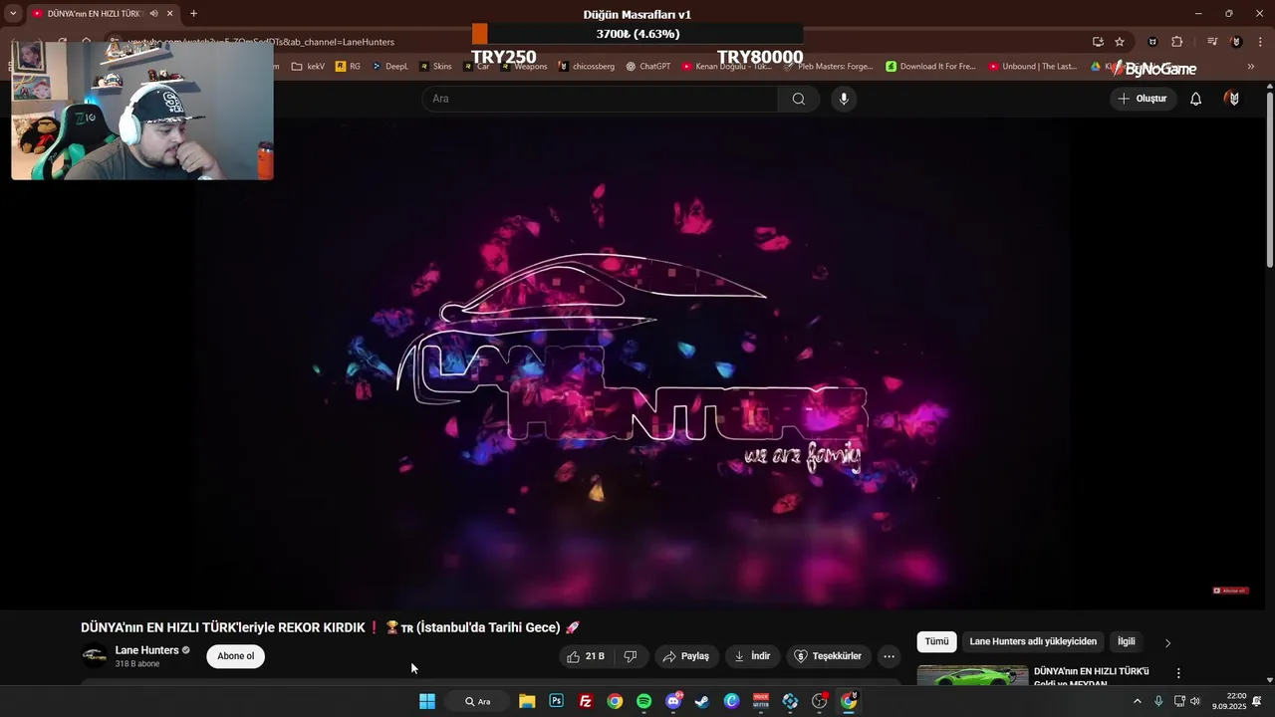This screenshot has width=1275, height=717.
Task: Click the YouTube search magnifier button
Action: tap(798, 99)
